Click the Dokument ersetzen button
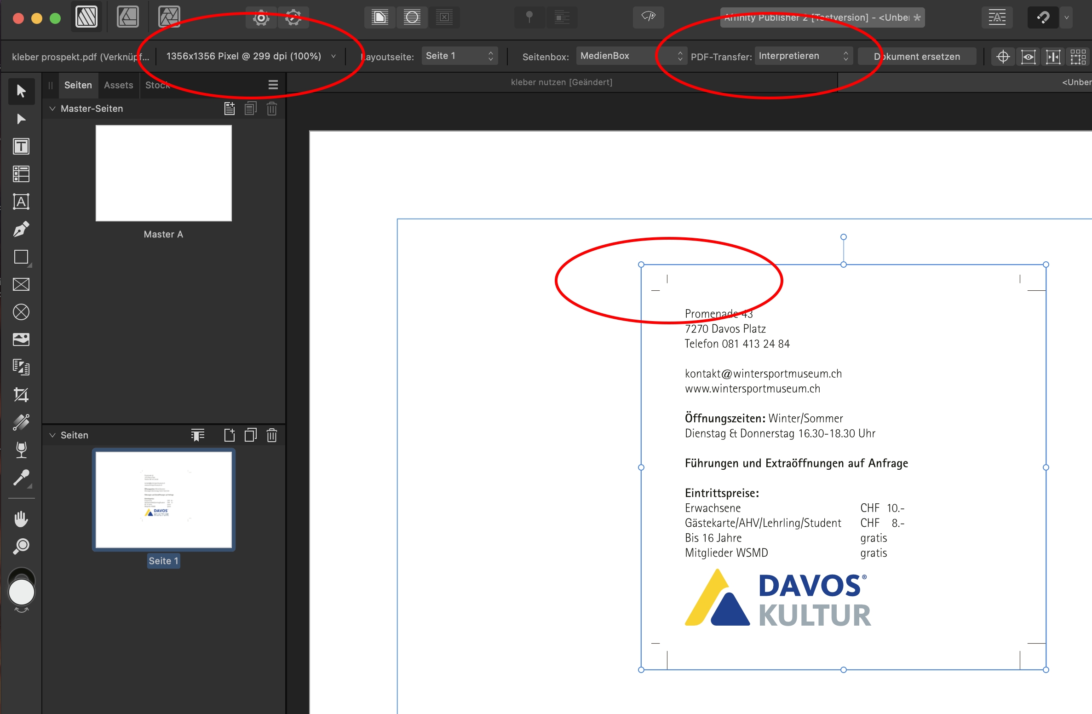The width and height of the screenshot is (1092, 714). 917,57
